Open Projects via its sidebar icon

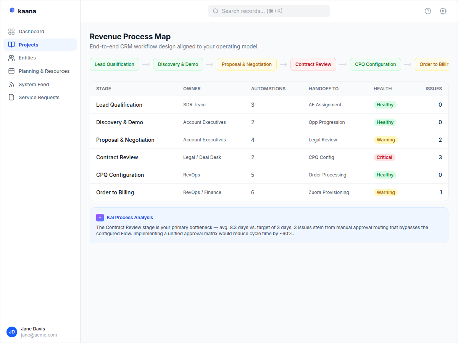click(x=11, y=45)
